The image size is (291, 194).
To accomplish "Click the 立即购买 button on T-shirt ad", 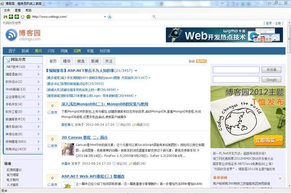I will click(269, 140).
